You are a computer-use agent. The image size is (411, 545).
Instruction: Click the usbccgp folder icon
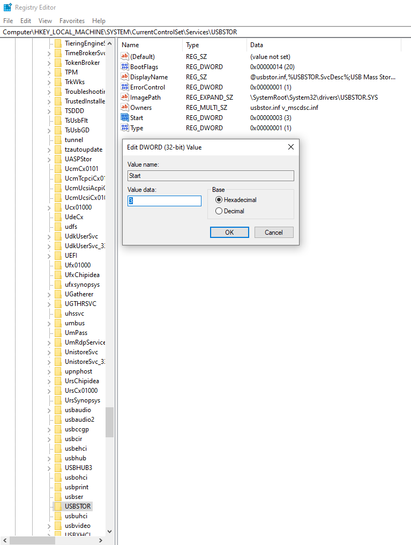(x=58, y=429)
